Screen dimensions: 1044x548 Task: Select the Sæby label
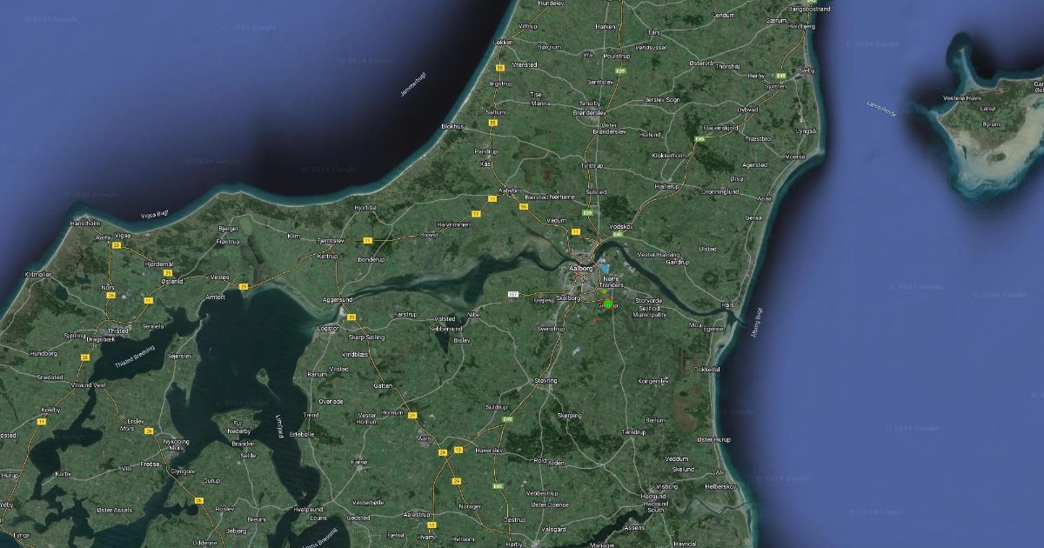[x=806, y=70]
